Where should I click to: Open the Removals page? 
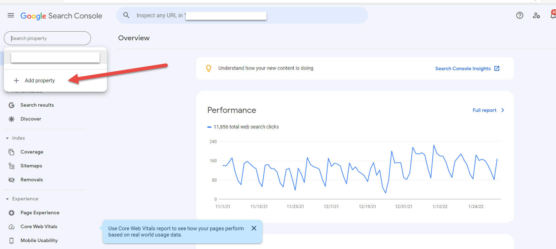pyautogui.click(x=32, y=180)
